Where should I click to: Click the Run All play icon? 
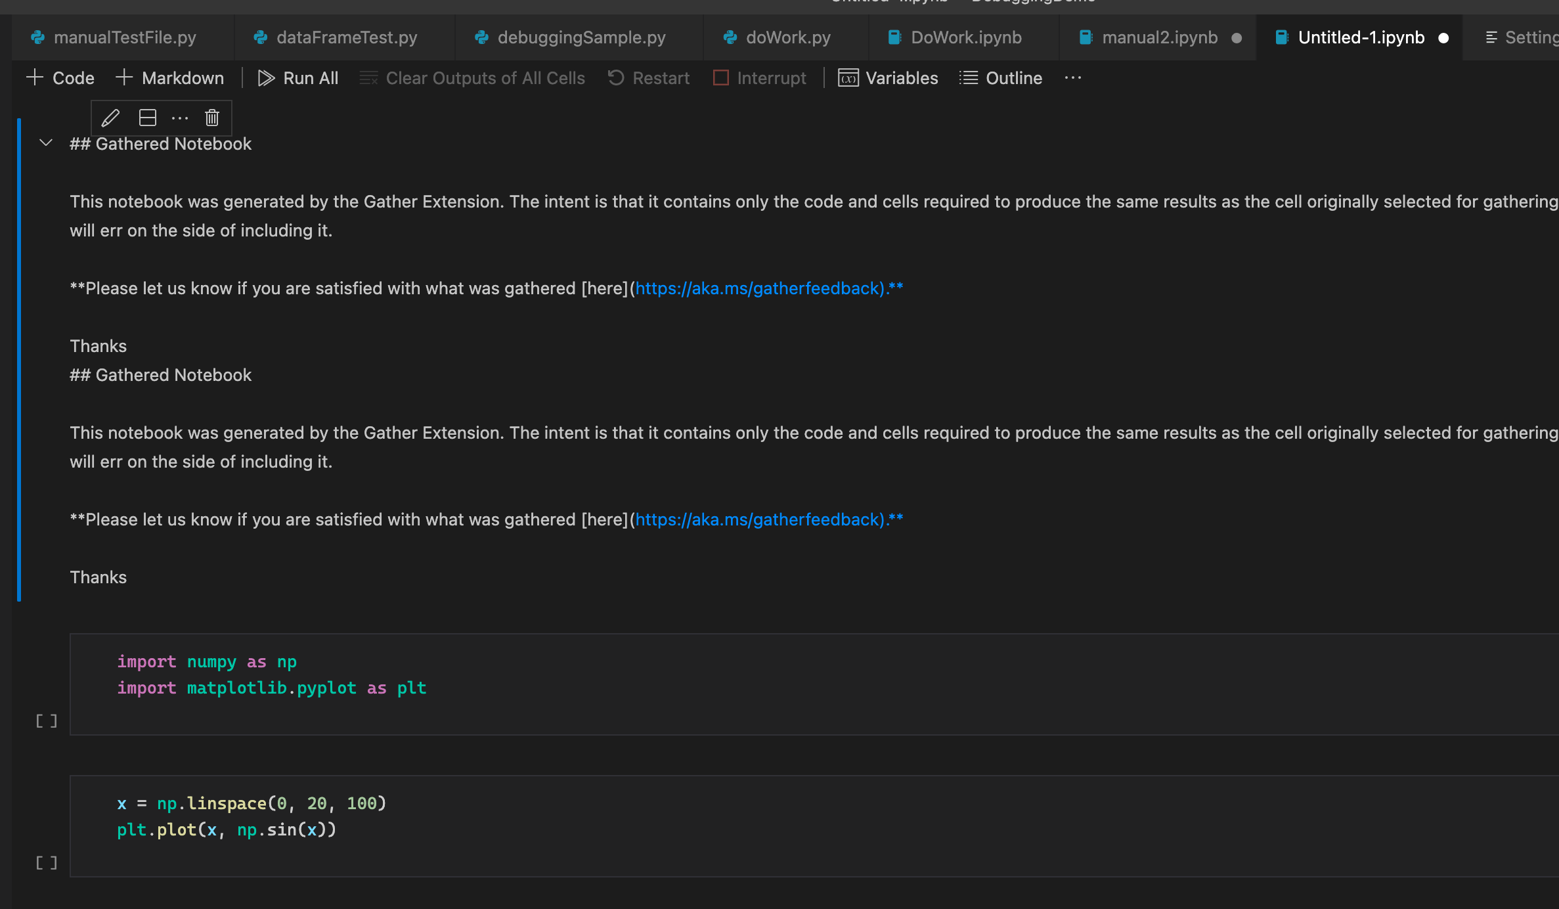coord(266,78)
